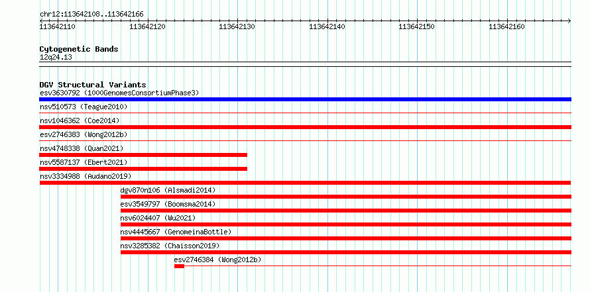Click the red dgv870n106 variant bar
Screen dimensions: 590x292
pos(346,197)
